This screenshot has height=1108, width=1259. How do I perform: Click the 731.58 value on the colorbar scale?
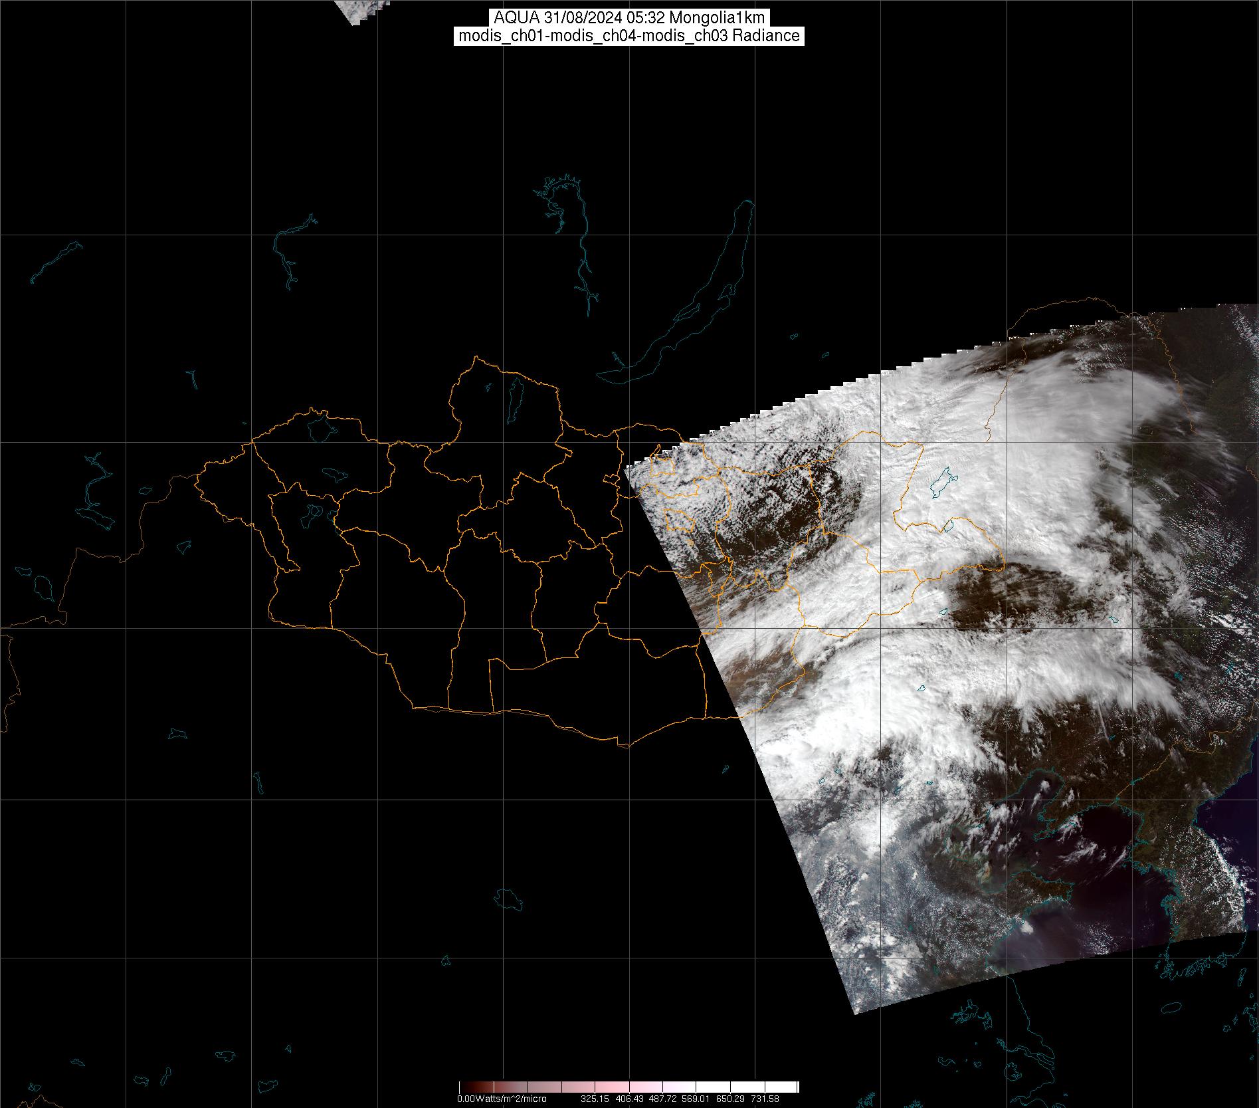[x=765, y=1099]
